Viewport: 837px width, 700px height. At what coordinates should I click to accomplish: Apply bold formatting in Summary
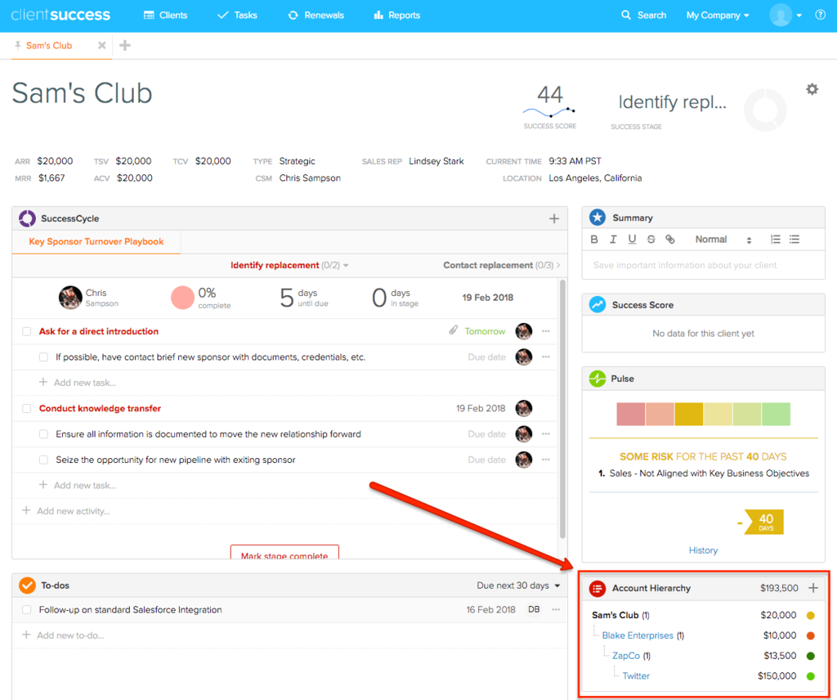[x=594, y=240]
